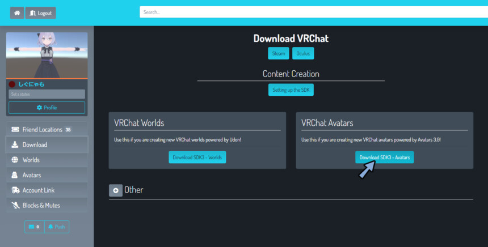
Task: Click the ticket icon beside Friend Locations
Action: pos(15,130)
